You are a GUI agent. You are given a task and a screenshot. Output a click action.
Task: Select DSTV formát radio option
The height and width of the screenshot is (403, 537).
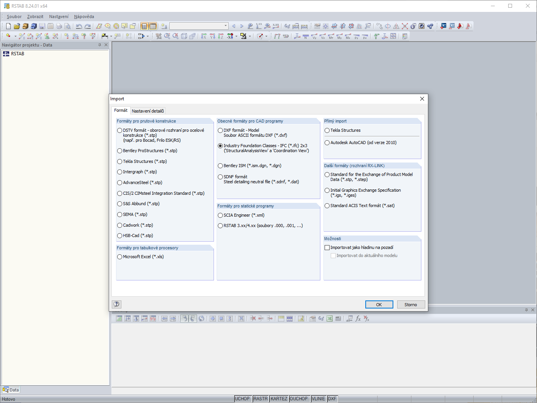click(120, 131)
